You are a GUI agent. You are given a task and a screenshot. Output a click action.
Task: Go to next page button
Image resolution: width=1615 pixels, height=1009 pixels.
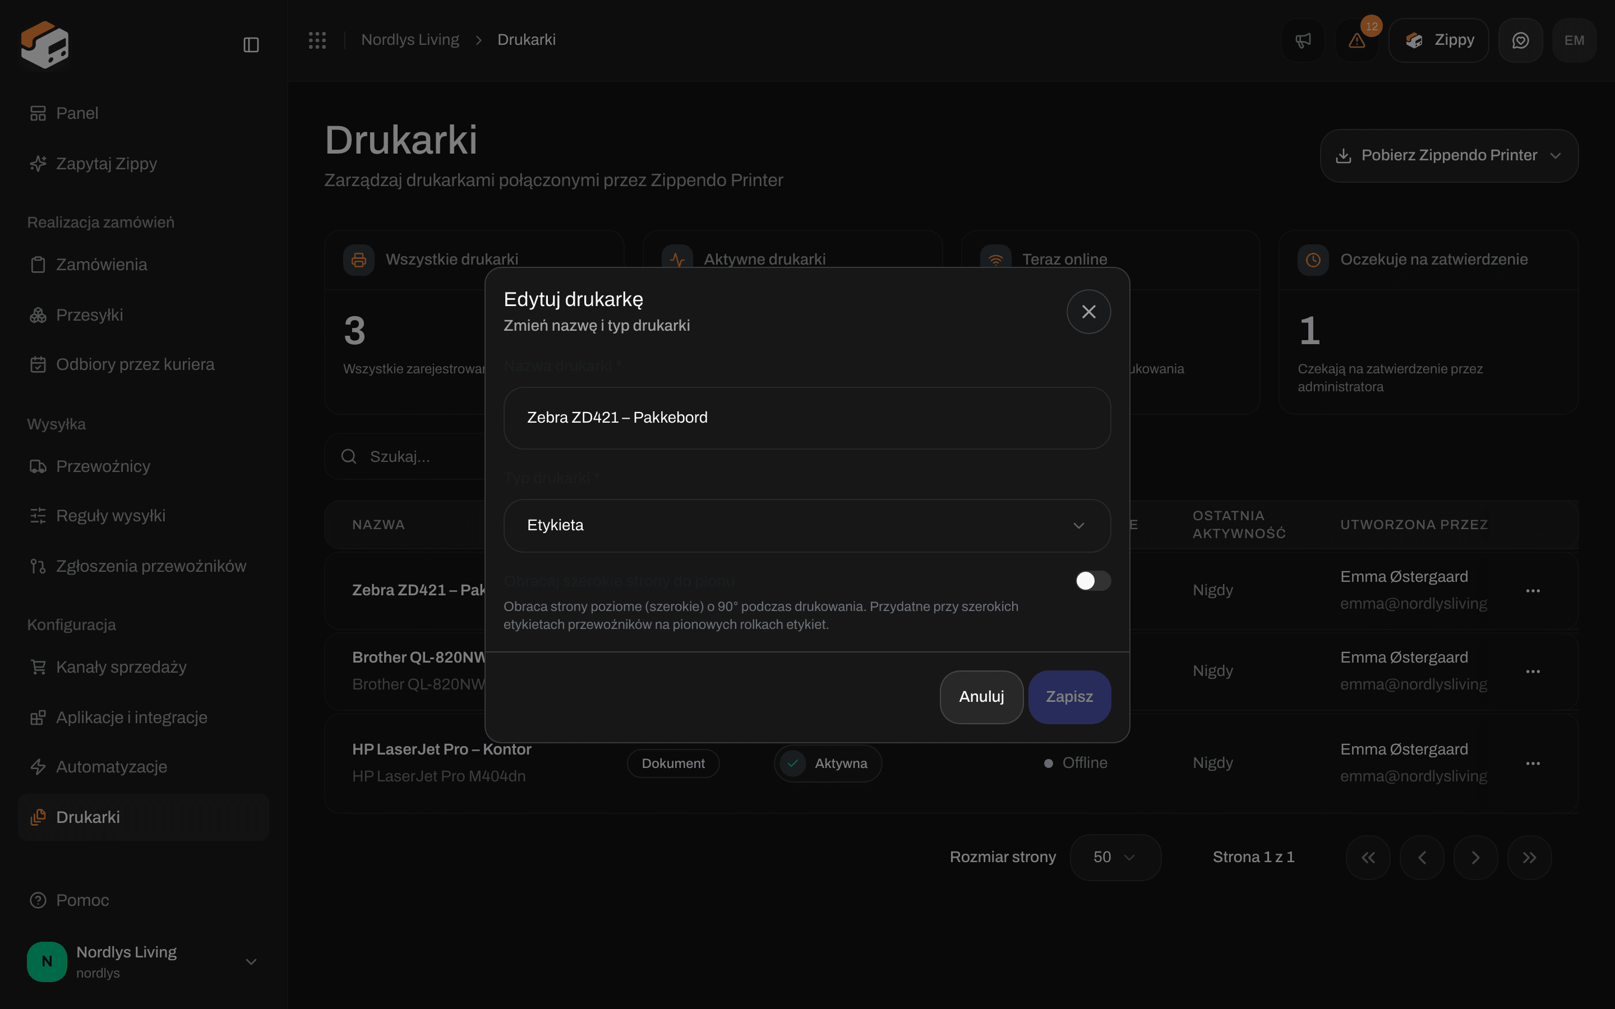coord(1475,858)
